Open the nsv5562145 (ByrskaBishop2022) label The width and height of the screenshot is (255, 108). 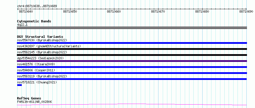pyautogui.click(x=42, y=52)
